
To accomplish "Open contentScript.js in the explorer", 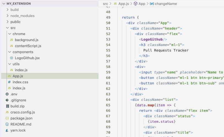I will click(28, 46).
